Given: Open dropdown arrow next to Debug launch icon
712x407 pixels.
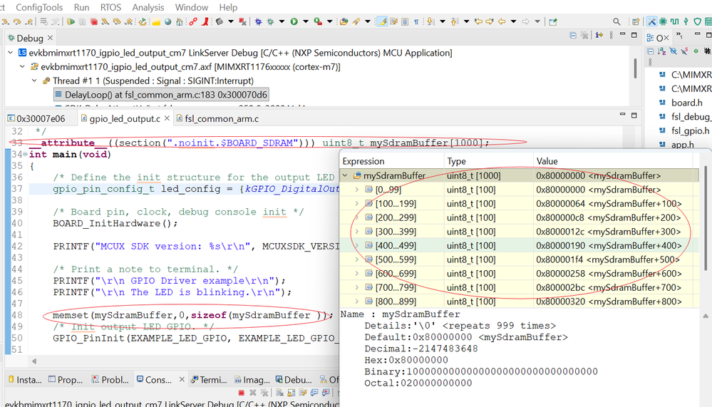Looking at the screenshot, I should [x=282, y=21].
